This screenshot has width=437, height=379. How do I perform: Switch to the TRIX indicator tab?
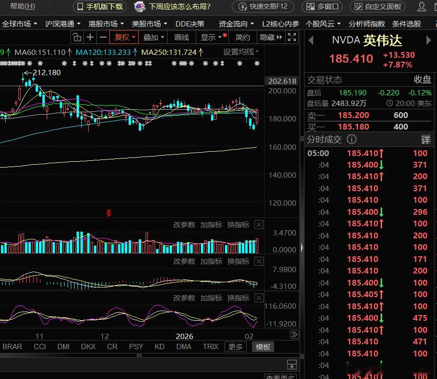pyautogui.click(x=211, y=347)
